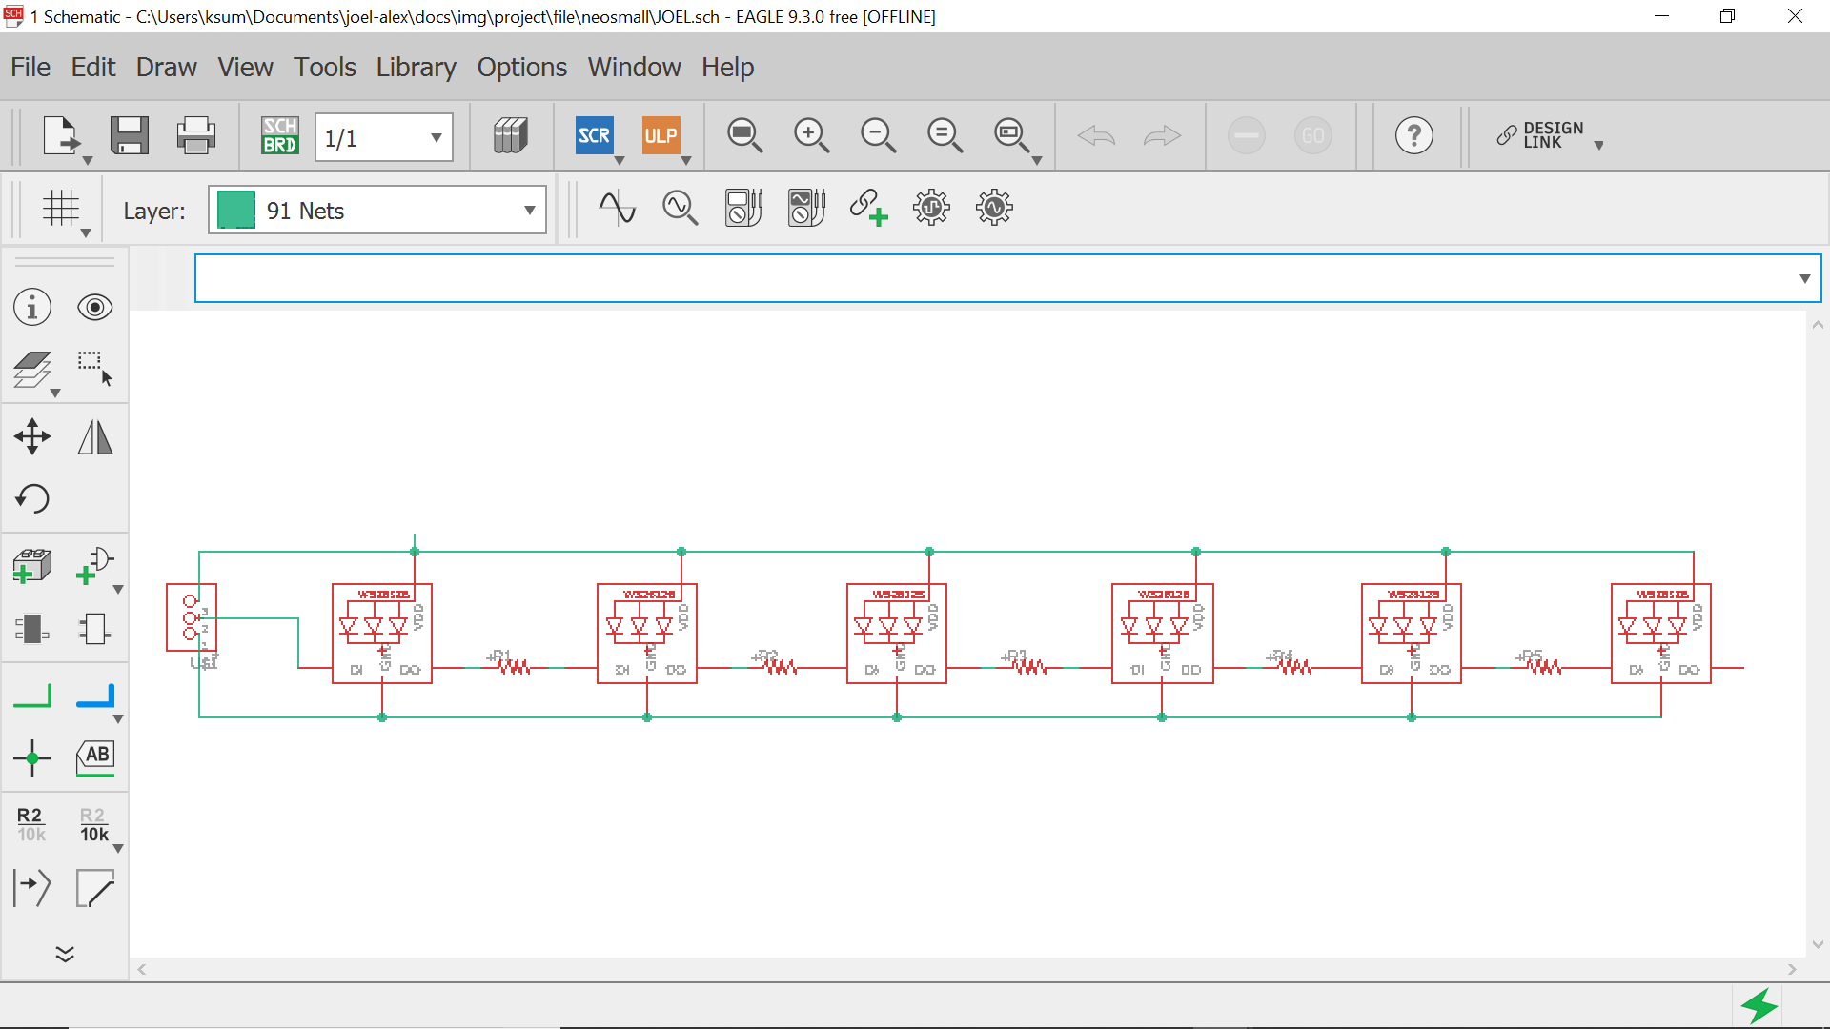Select the Junction tool
The image size is (1830, 1029).
pyautogui.click(x=32, y=758)
